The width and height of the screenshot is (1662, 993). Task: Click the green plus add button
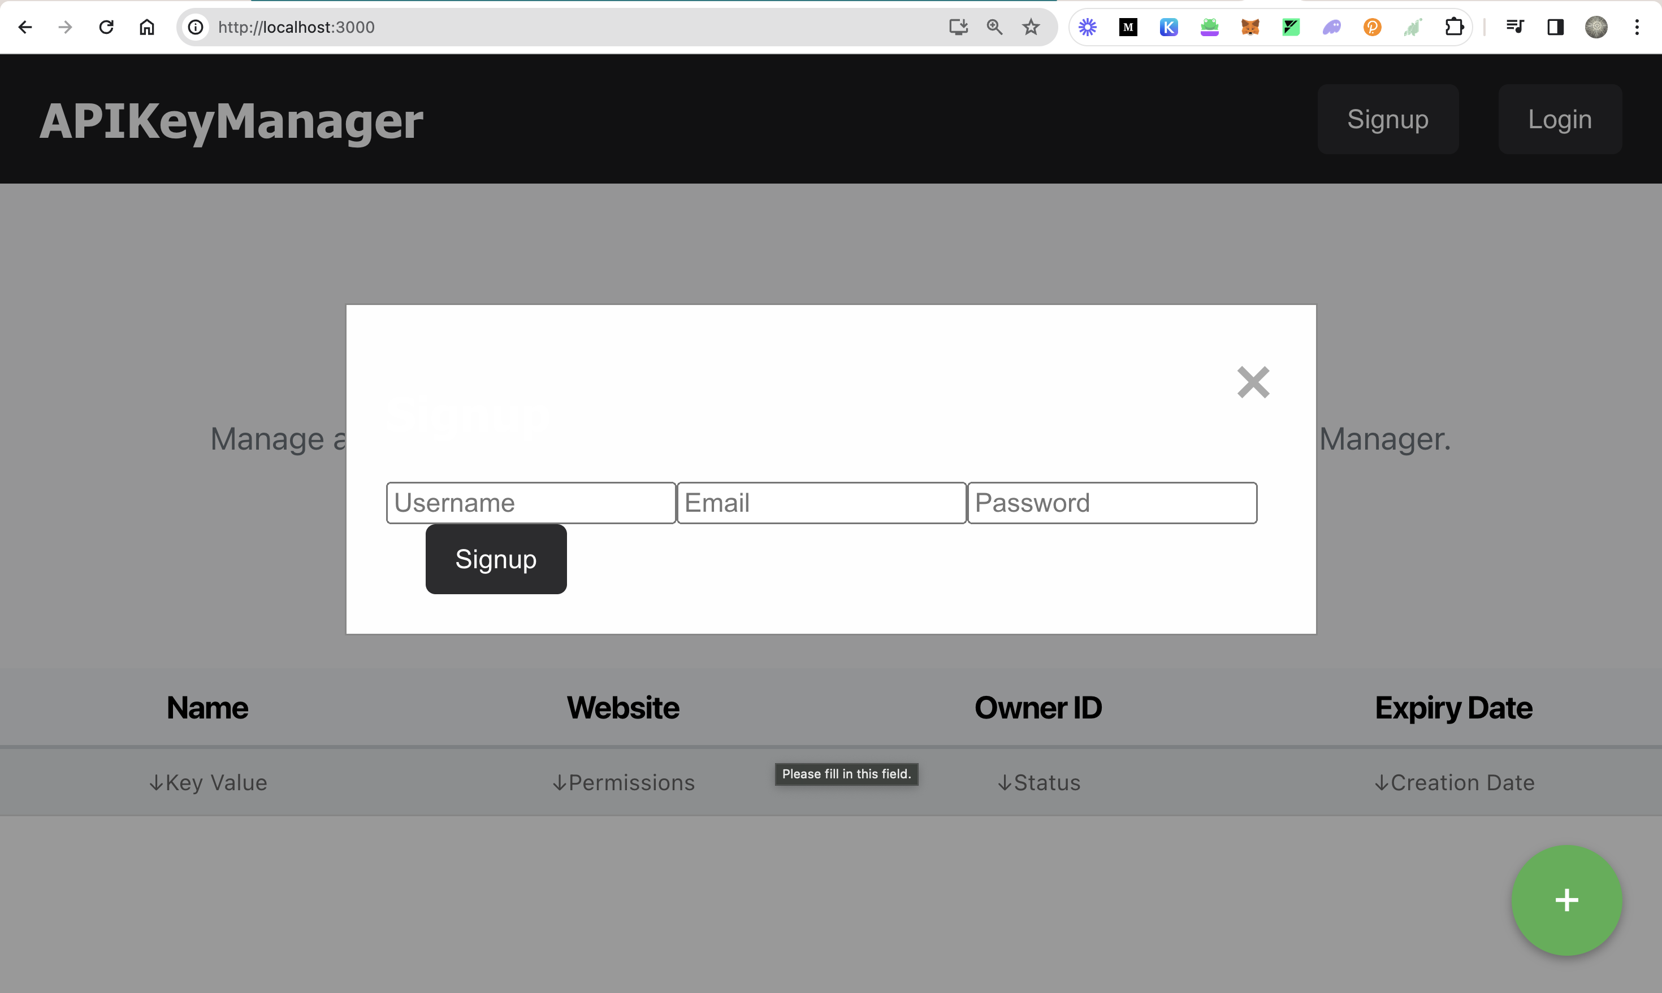[x=1567, y=900]
